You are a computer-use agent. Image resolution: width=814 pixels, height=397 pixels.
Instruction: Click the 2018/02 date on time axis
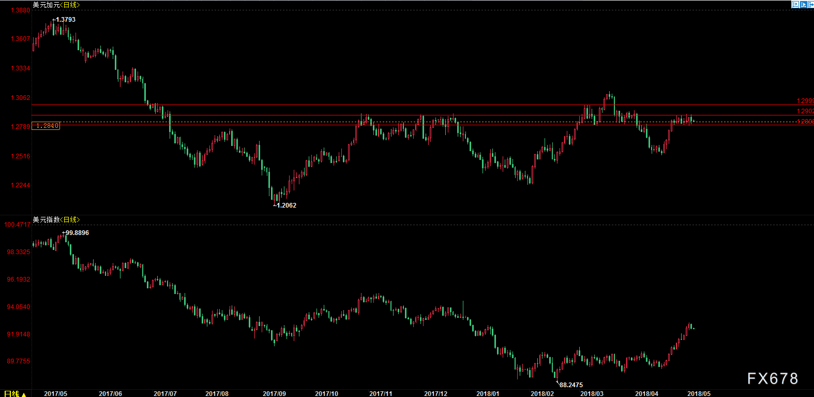(542, 393)
